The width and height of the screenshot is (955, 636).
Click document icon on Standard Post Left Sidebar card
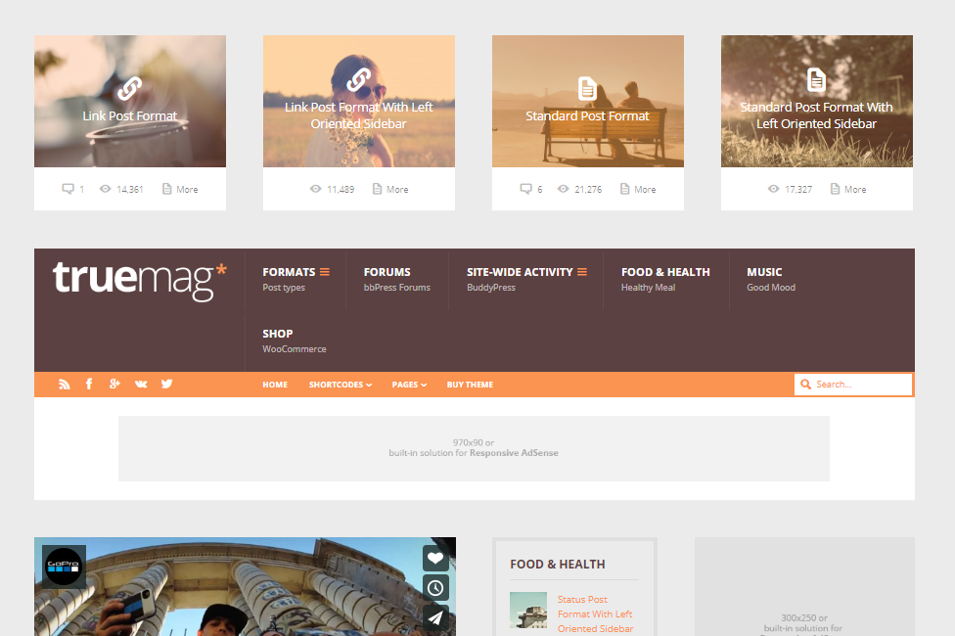(x=816, y=80)
